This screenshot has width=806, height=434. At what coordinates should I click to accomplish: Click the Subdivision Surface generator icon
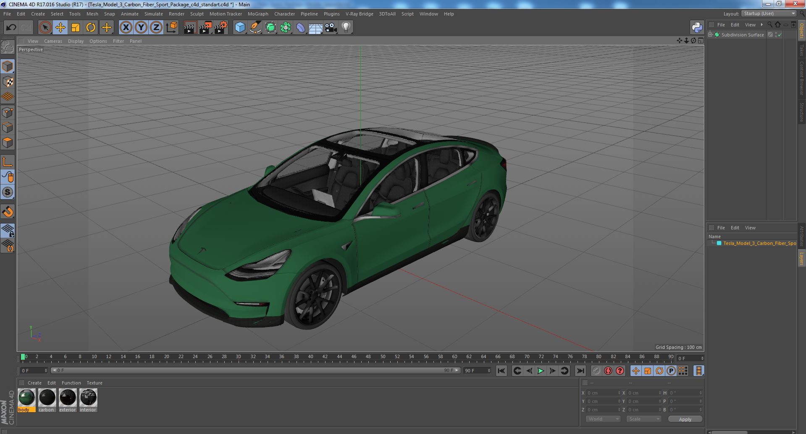click(270, 28)
